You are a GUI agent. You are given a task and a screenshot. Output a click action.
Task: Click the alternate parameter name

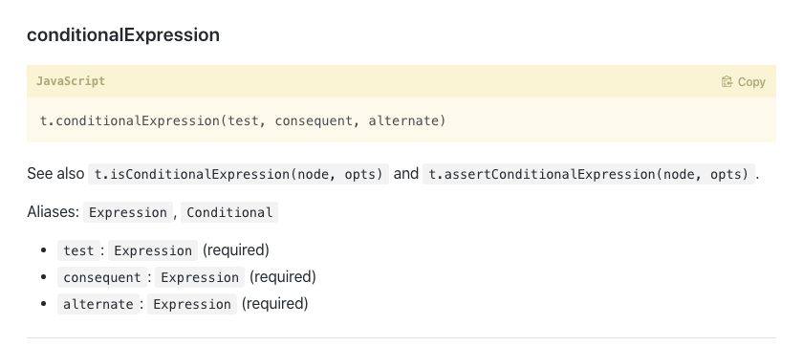point(98,304)
